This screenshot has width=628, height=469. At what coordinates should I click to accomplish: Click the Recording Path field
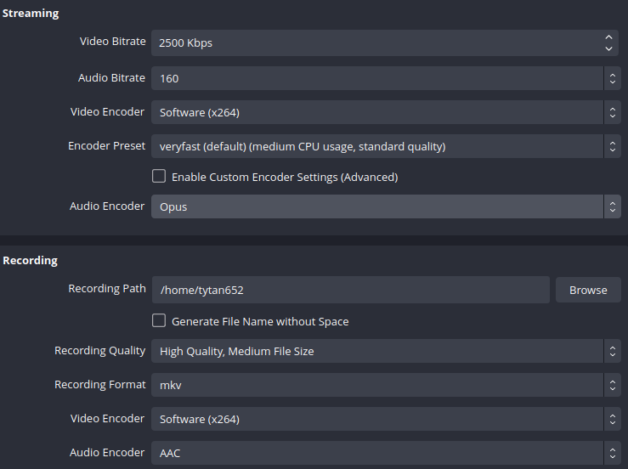point(351,290)
